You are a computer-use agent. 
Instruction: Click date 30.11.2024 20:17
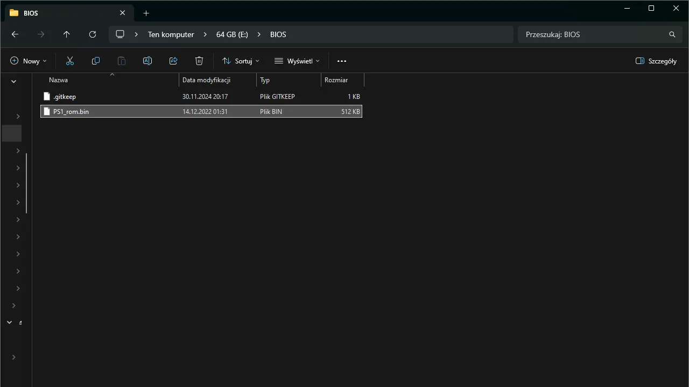205,97
